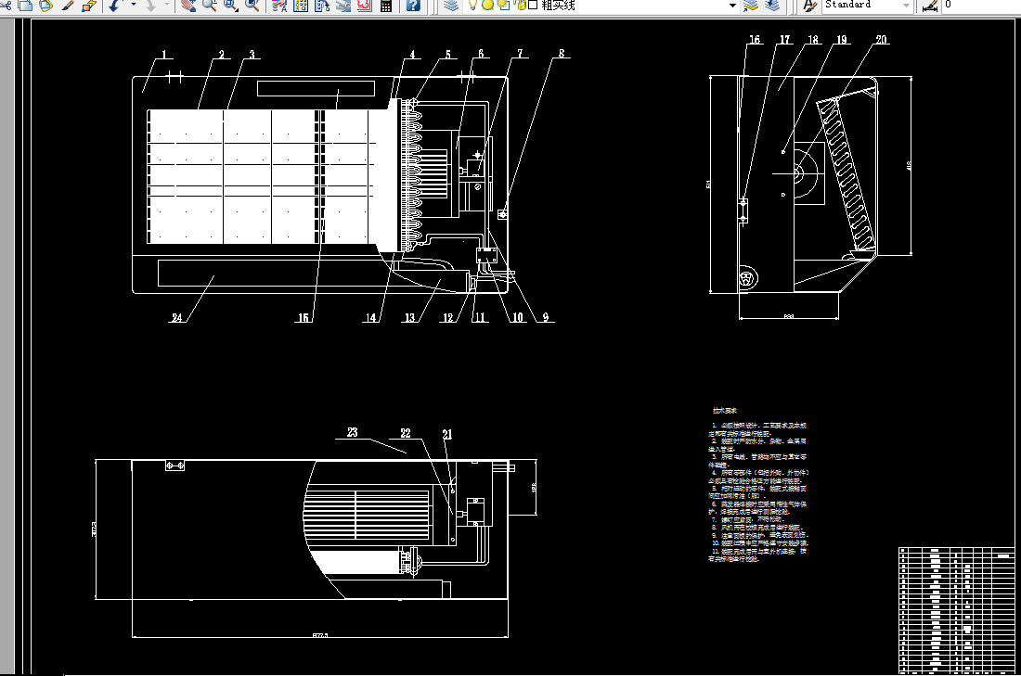Select balloon label 15 in top view
The height and width of the screenshot is (676, 1021).
click(x=304, y=317)
